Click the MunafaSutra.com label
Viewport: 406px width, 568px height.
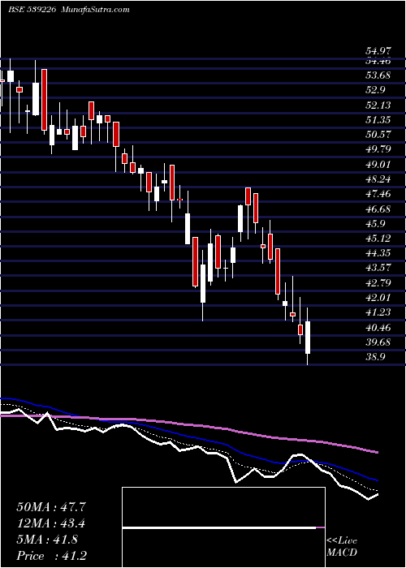tap(96, 10)
